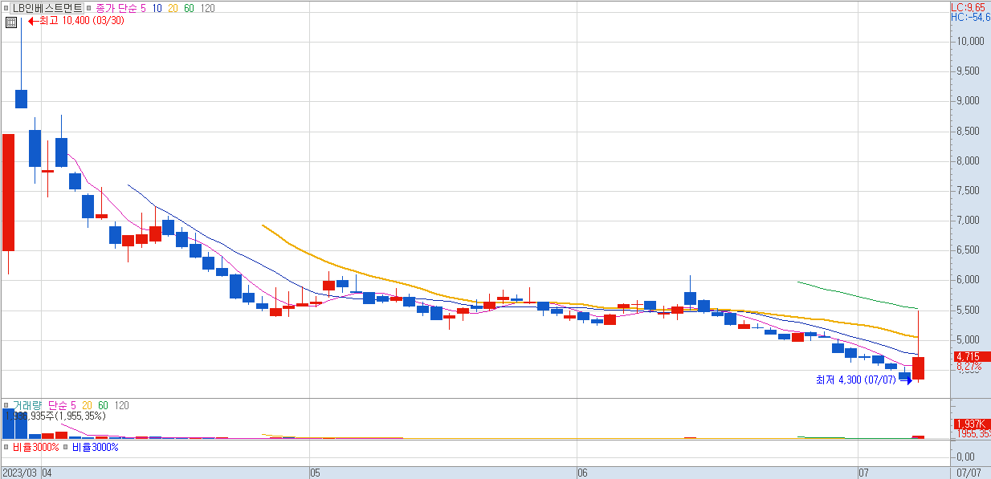Click the current price tag 4,715
The image size is (991, 479).
pos(971,356)
